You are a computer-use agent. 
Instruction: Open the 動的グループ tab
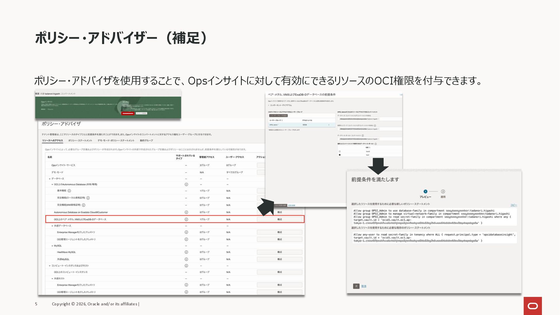[146, 141]
